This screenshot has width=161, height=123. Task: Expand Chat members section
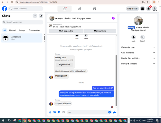pos(138,53)
